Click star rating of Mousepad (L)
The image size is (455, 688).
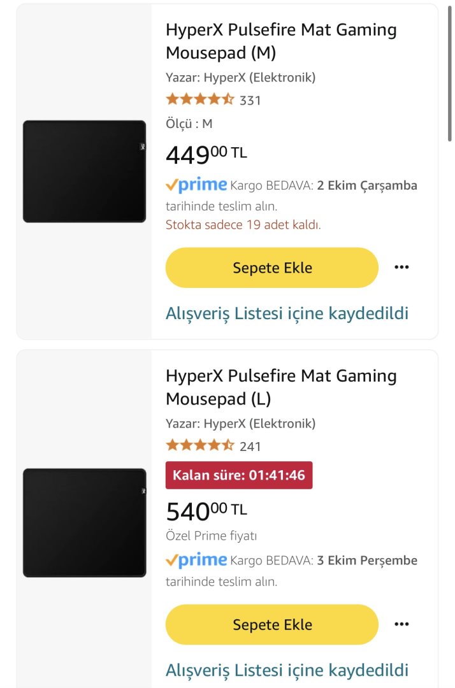click(x=200, y=446)
